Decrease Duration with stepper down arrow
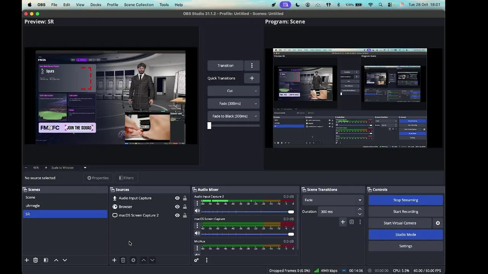 [x=360, y=214]
